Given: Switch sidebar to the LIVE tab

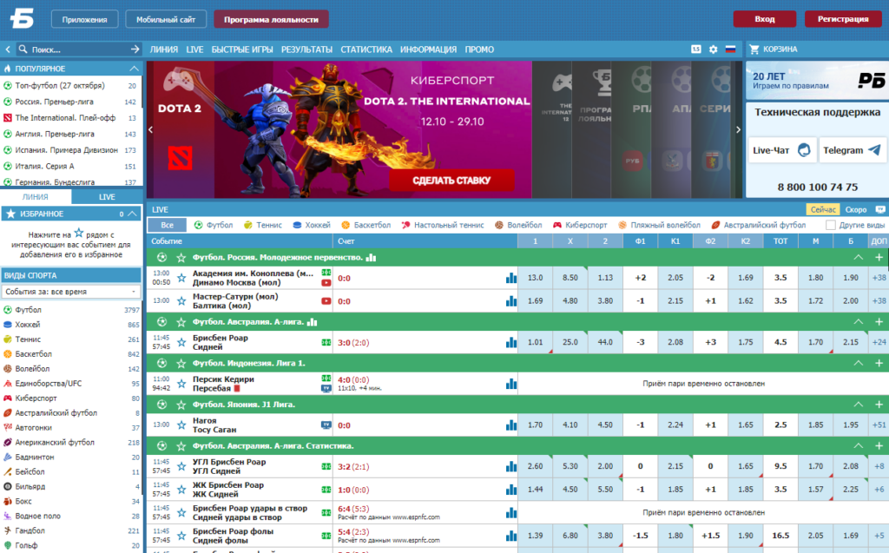Looking at the screenshot, I should tap(107, 197).
